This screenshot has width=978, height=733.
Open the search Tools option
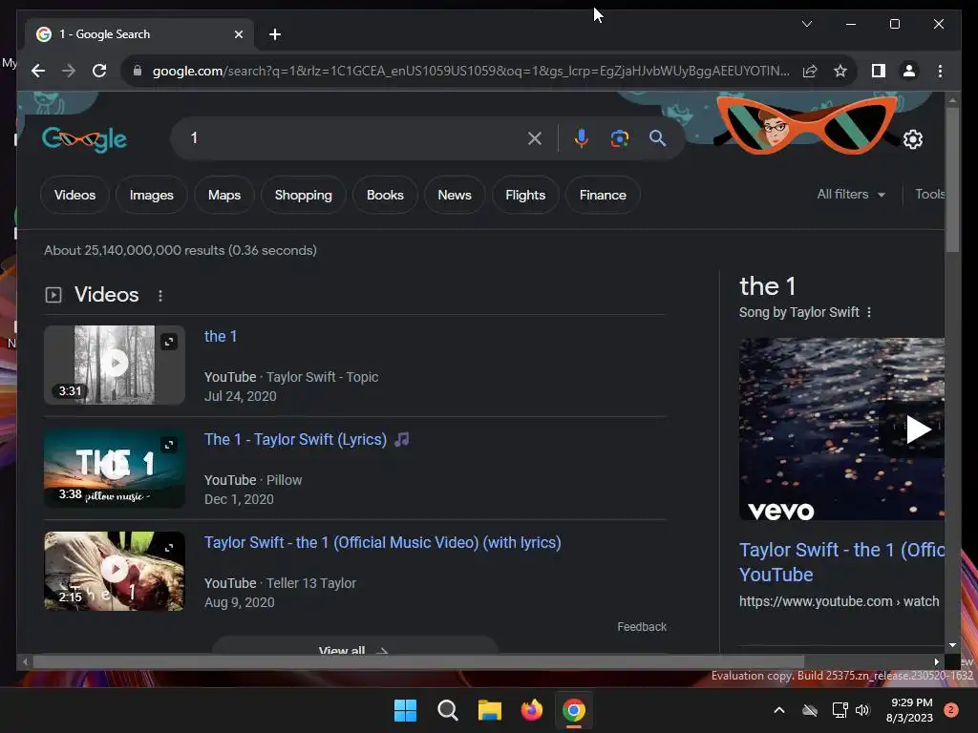tap(929, 195)
